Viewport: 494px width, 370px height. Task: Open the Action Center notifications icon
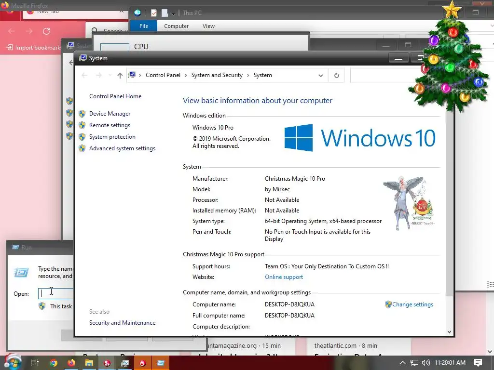pyautogui.click(x=478, y=363)
